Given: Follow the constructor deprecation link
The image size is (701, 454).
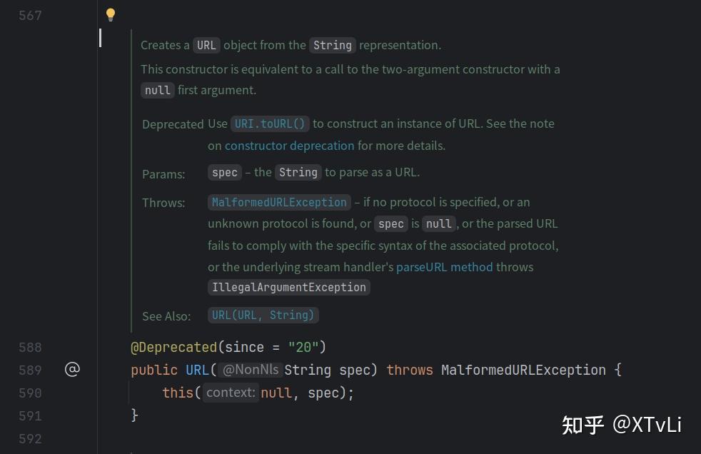Looking at the screenshot, I should (290, 146).
